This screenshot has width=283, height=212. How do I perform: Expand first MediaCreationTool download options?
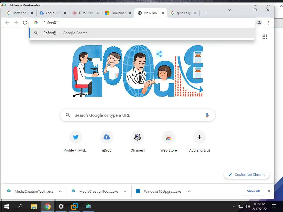[x=60, y=192]
